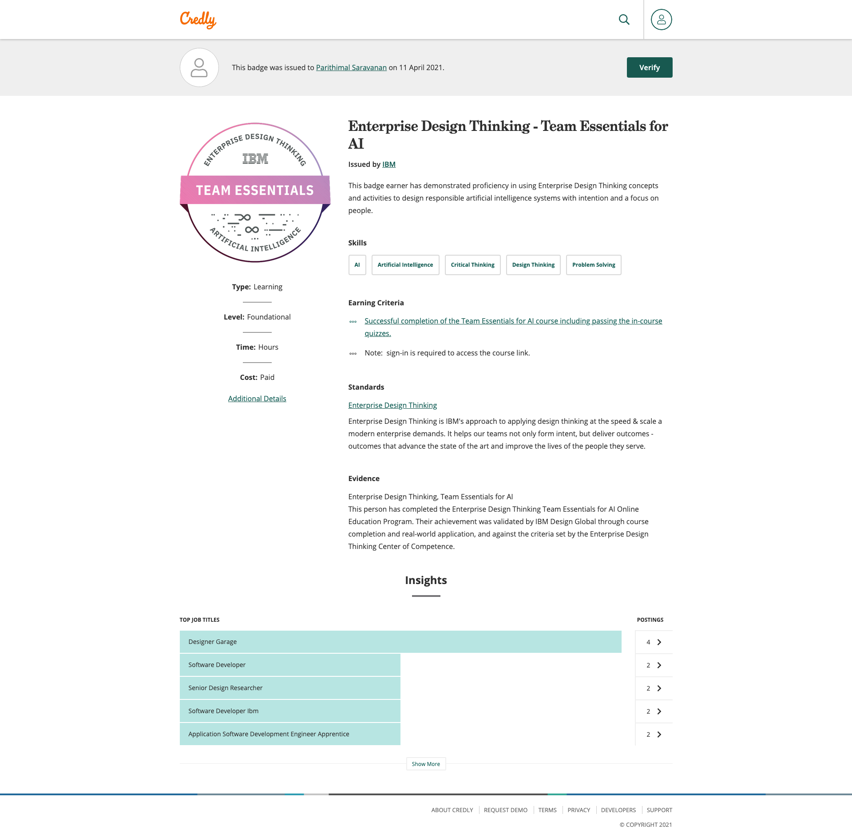Viewport: 852px width, 837px height.
Task: Open the user profile icon top right
Action: tap(661, 20)
